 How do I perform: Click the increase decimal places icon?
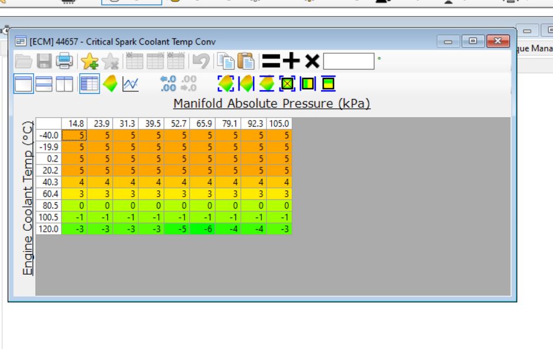[x=168, y=84]
